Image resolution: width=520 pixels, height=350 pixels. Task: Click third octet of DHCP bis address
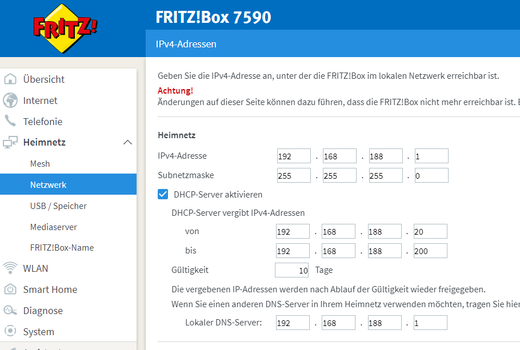385,251
